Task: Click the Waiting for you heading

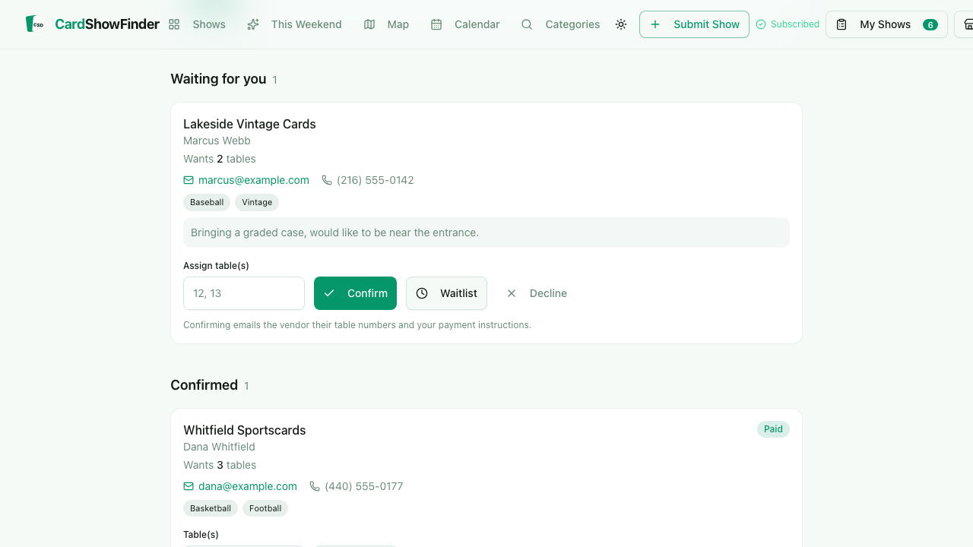Action: point(218,79)
